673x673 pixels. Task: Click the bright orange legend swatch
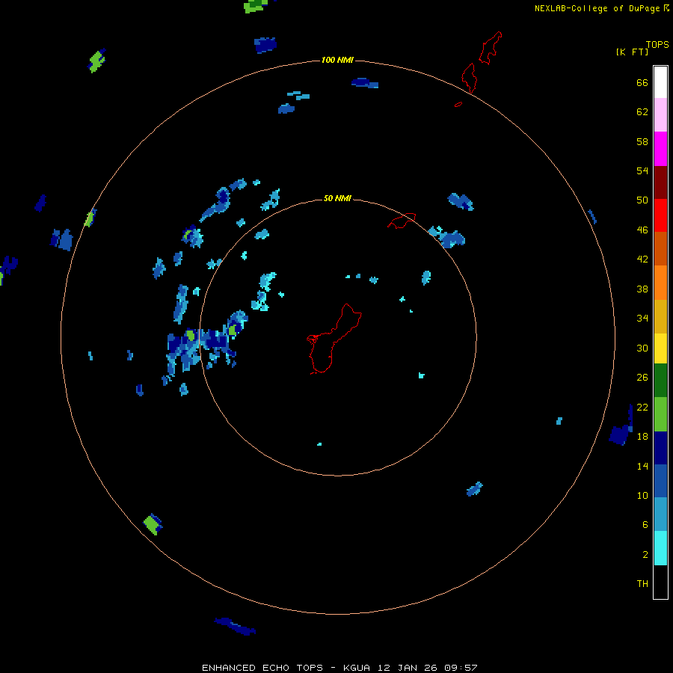coord(660,283)
